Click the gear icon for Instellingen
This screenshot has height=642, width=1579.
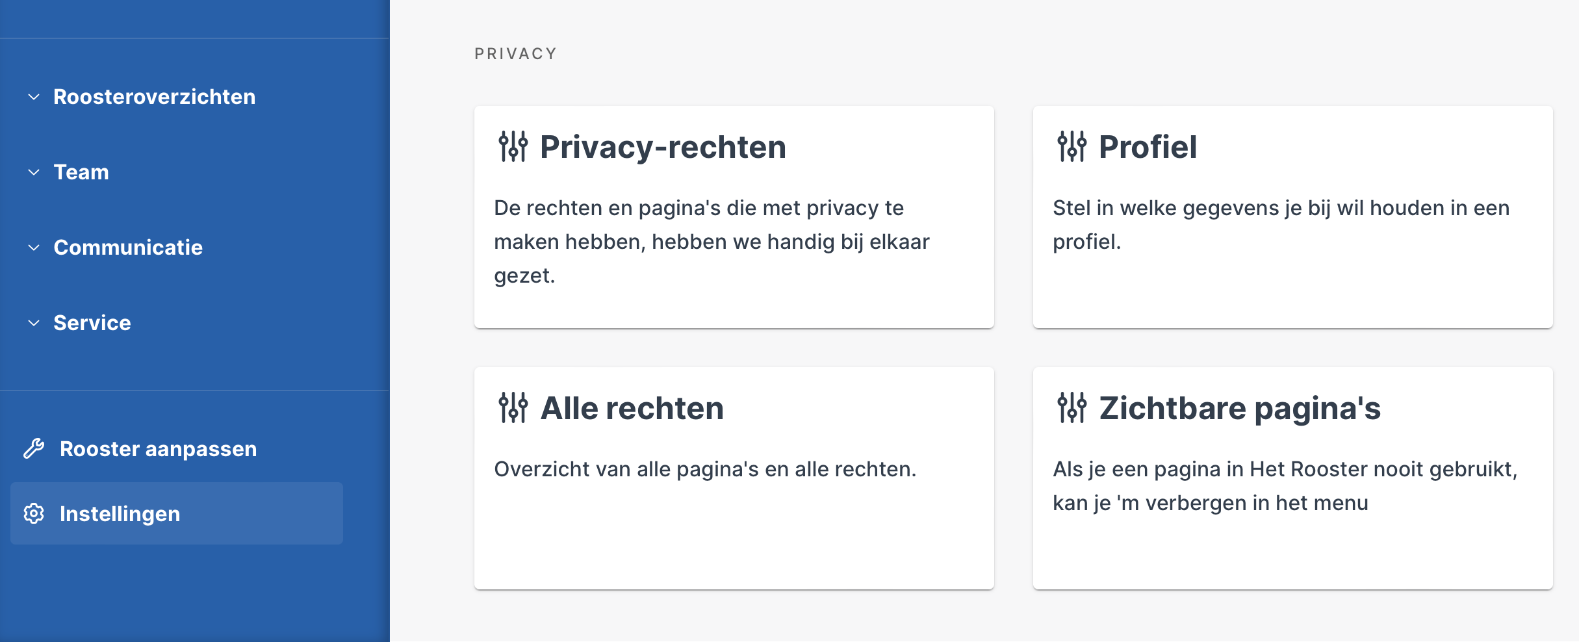pos(34,513)
